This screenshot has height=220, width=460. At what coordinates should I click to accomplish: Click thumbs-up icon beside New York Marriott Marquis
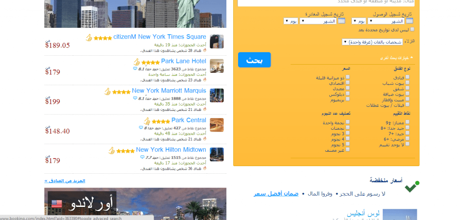[107, 92]
